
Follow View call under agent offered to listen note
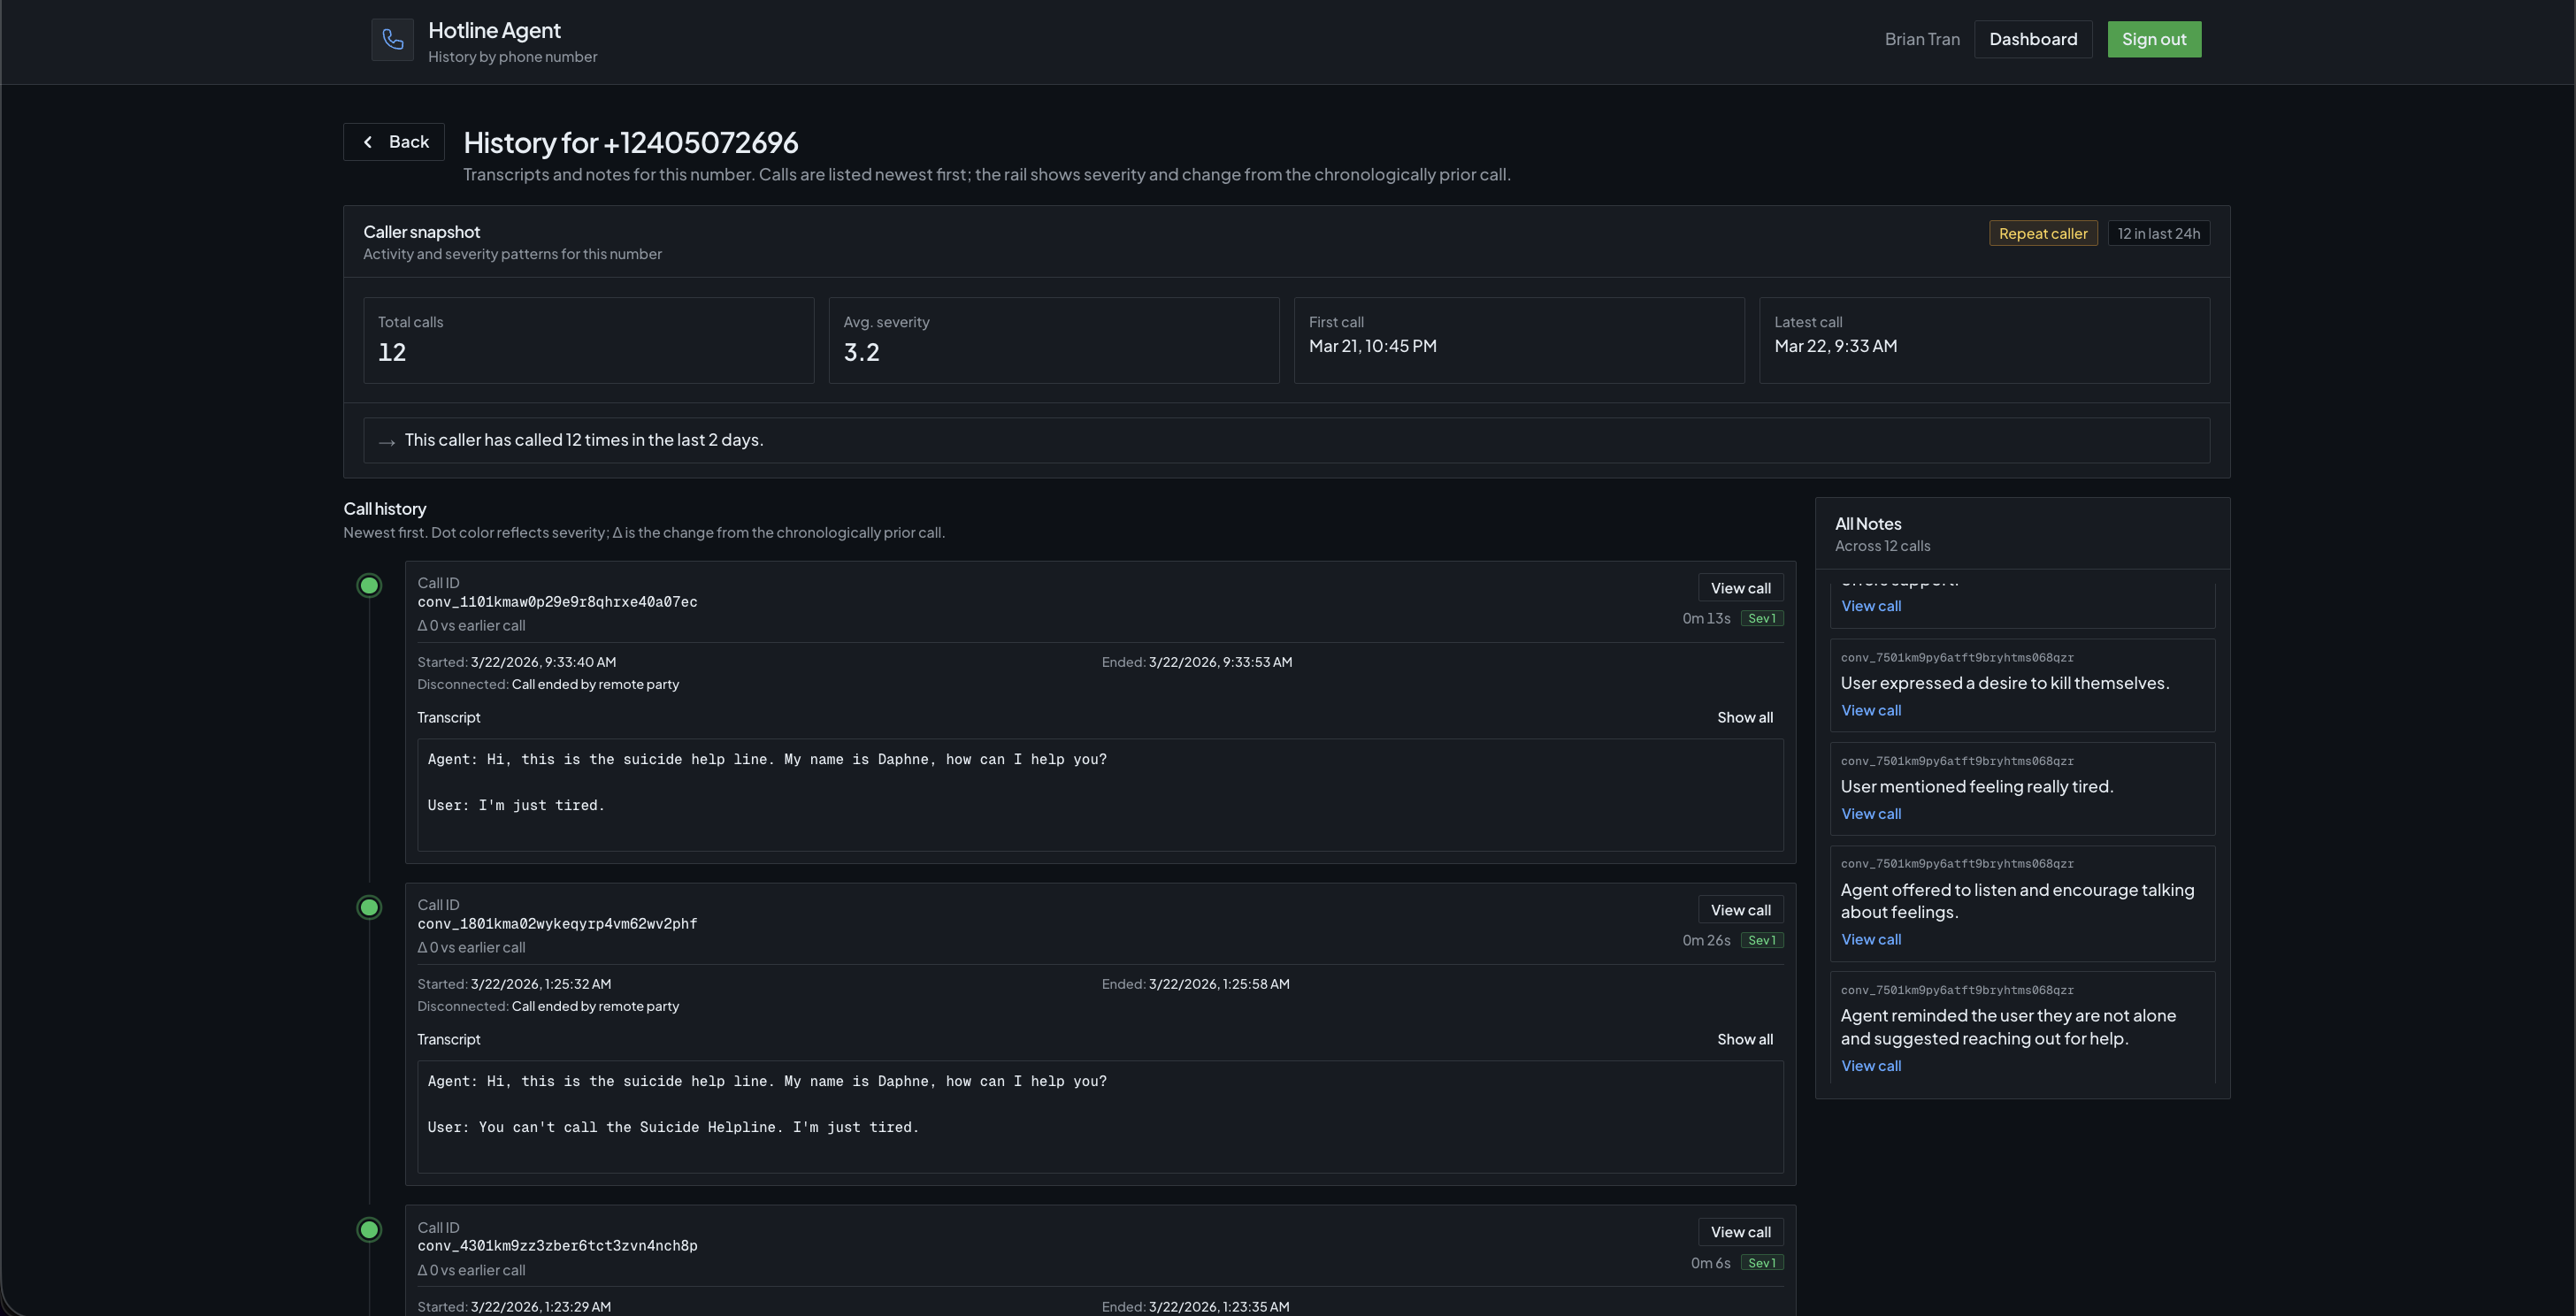[1870, 940]
